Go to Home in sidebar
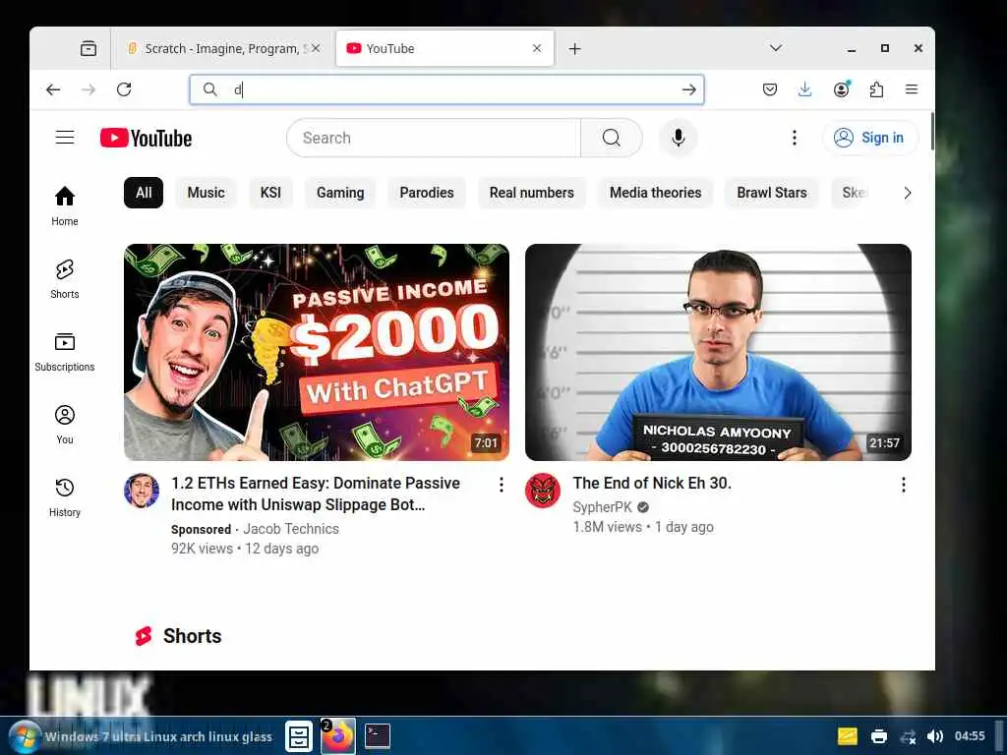 [65, 206]
